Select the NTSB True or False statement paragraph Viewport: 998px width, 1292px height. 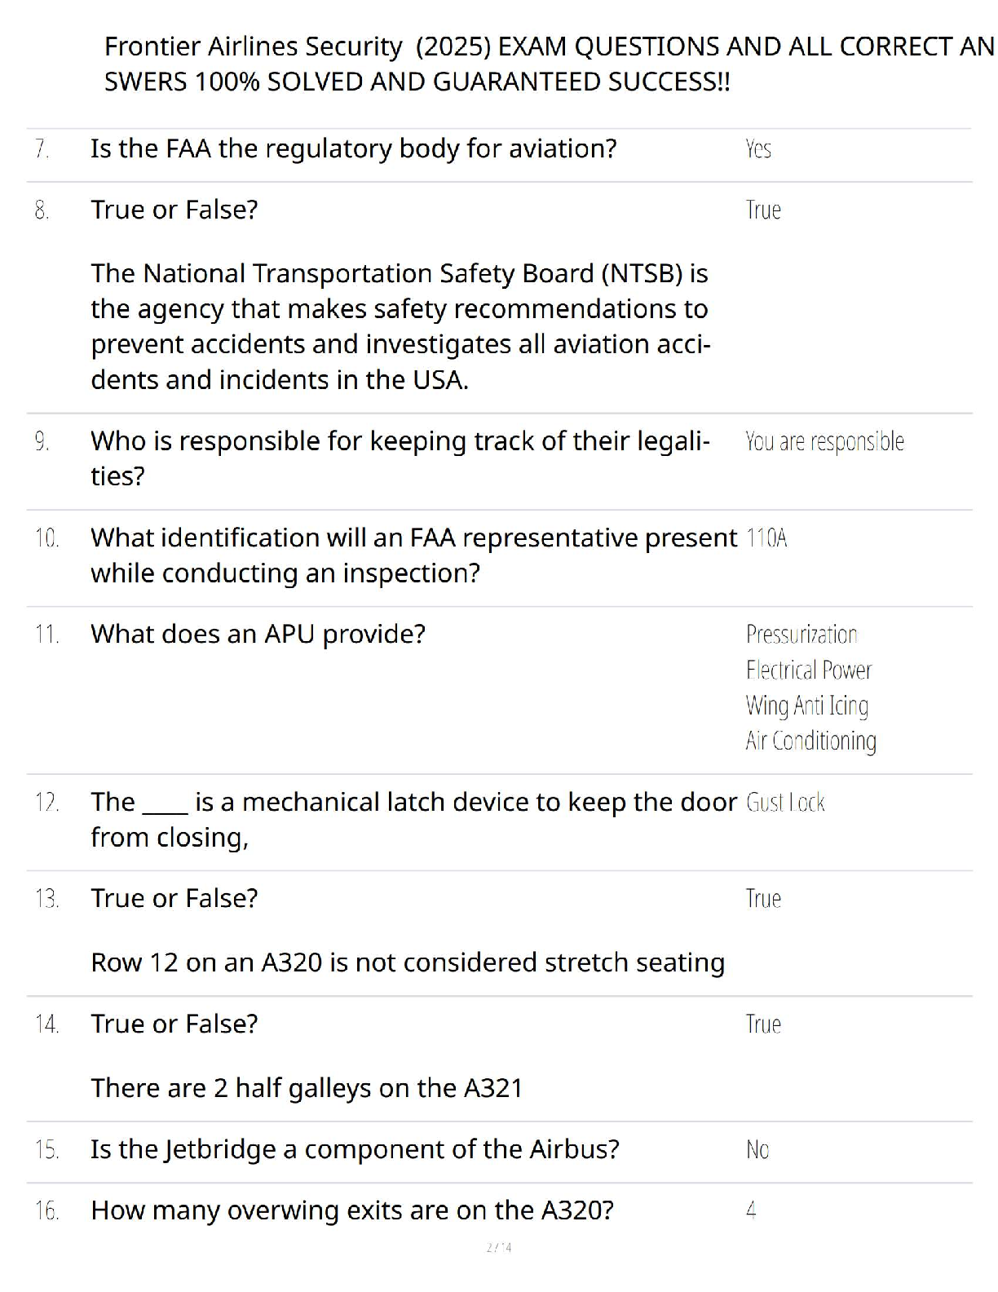401,326
